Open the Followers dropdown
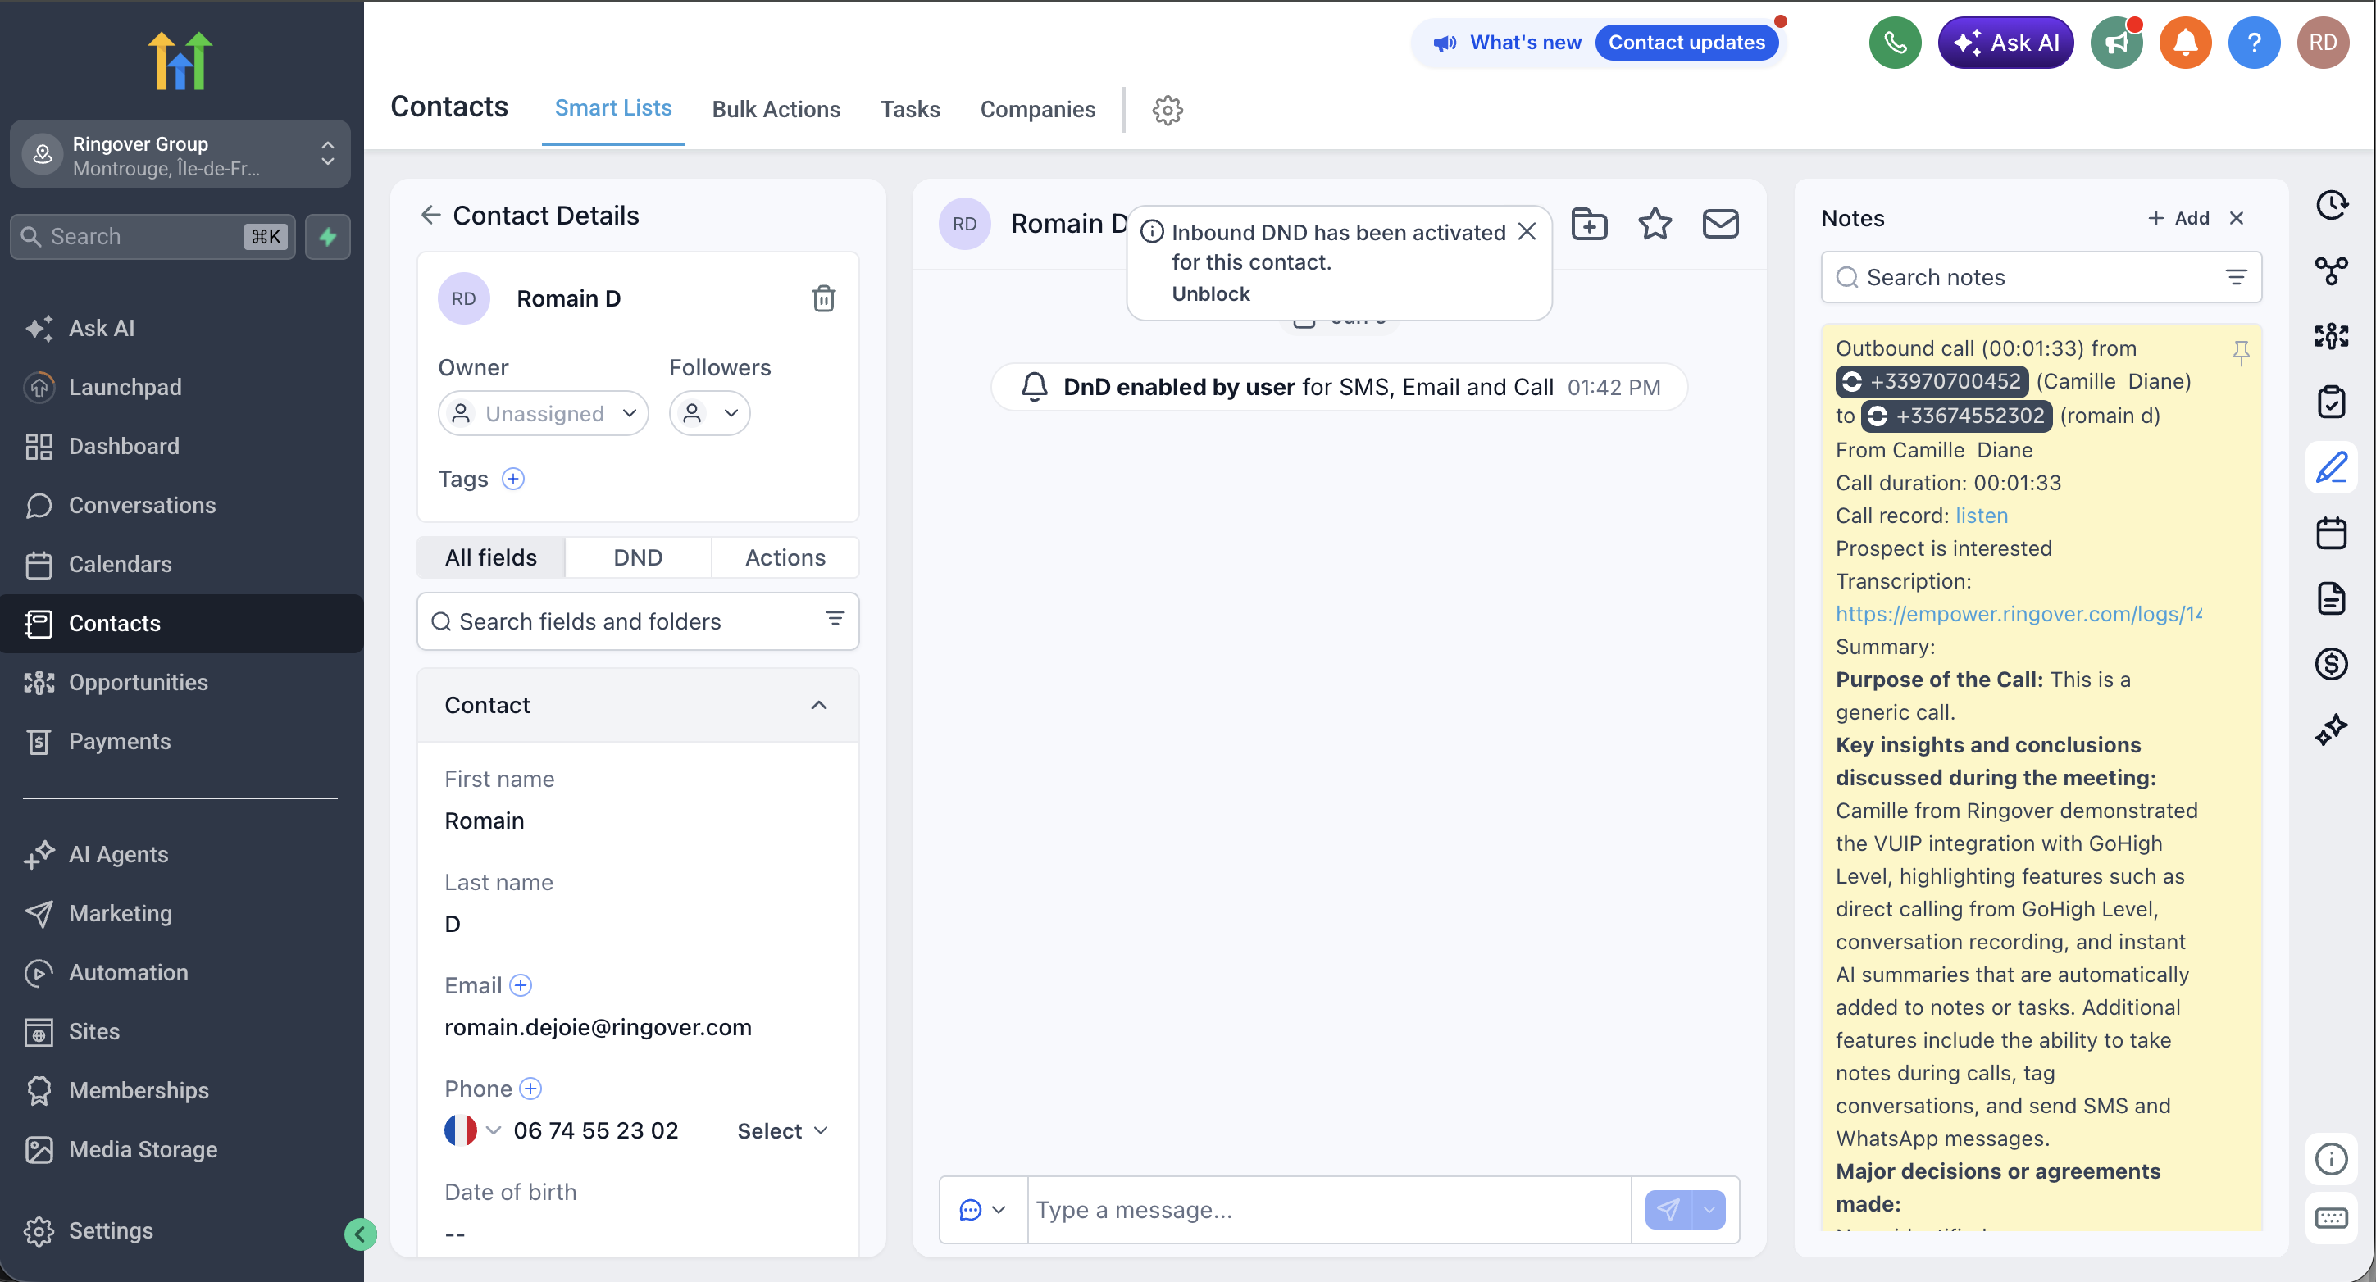Image resolution: width=2376 pixels, height=1282 pixels. [x=709, y=413]
